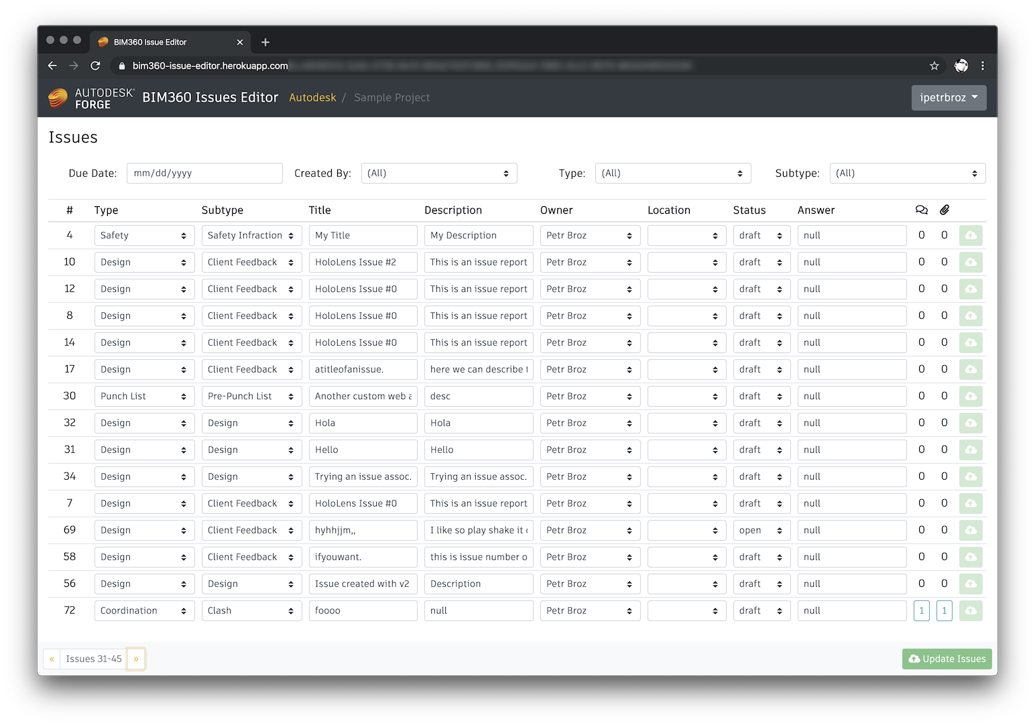Open the browser profile avatar
The width and height of the screenshot is (1035, 725).
pos(961,66)
